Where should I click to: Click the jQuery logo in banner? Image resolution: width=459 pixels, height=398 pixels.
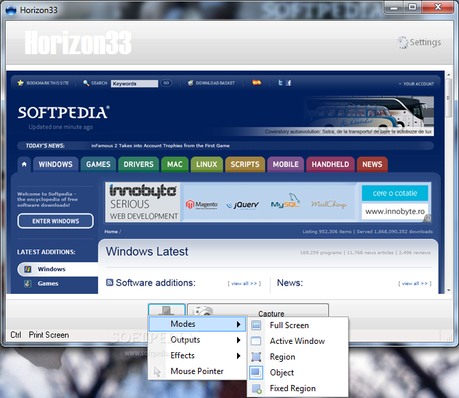243,205
